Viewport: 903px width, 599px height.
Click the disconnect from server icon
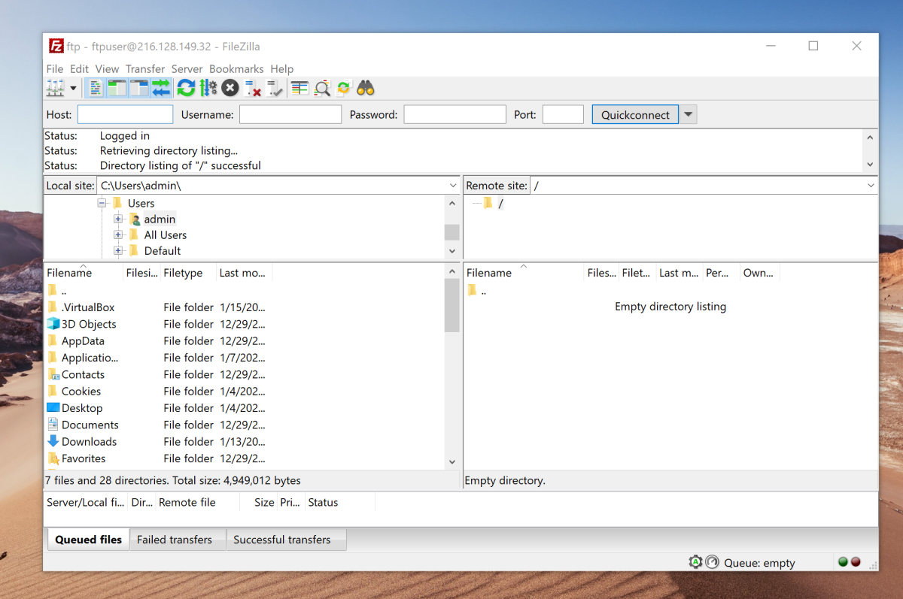click(x=253, y=89)
